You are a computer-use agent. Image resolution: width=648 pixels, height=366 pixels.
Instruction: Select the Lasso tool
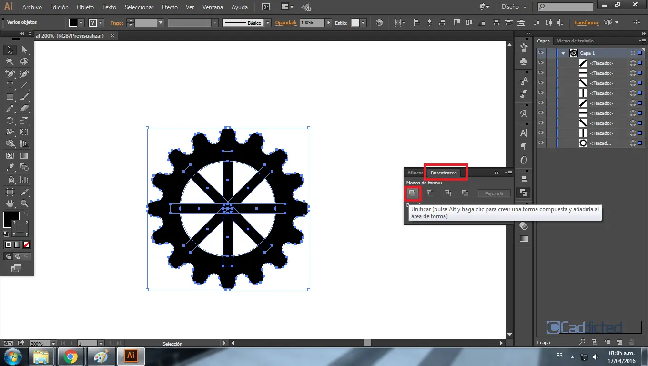tap(24, 62)
